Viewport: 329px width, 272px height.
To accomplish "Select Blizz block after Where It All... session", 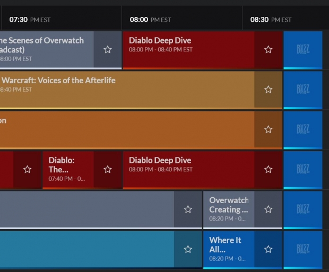I will point(303,249).
